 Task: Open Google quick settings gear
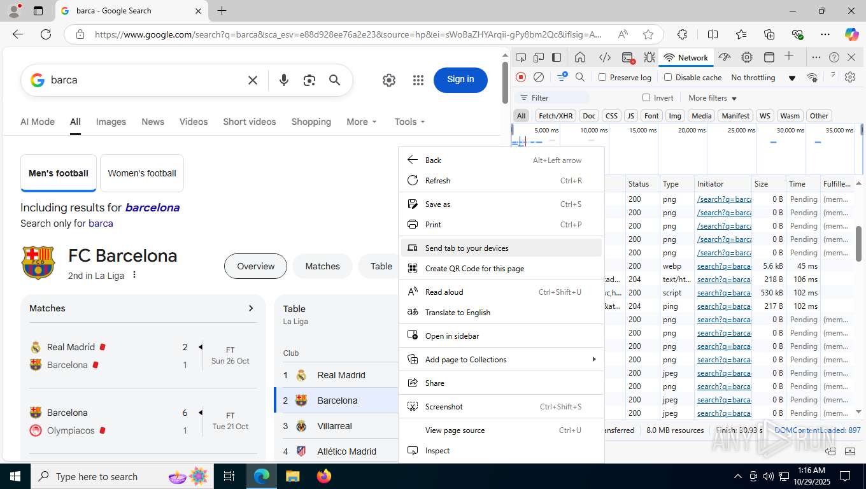389,80
